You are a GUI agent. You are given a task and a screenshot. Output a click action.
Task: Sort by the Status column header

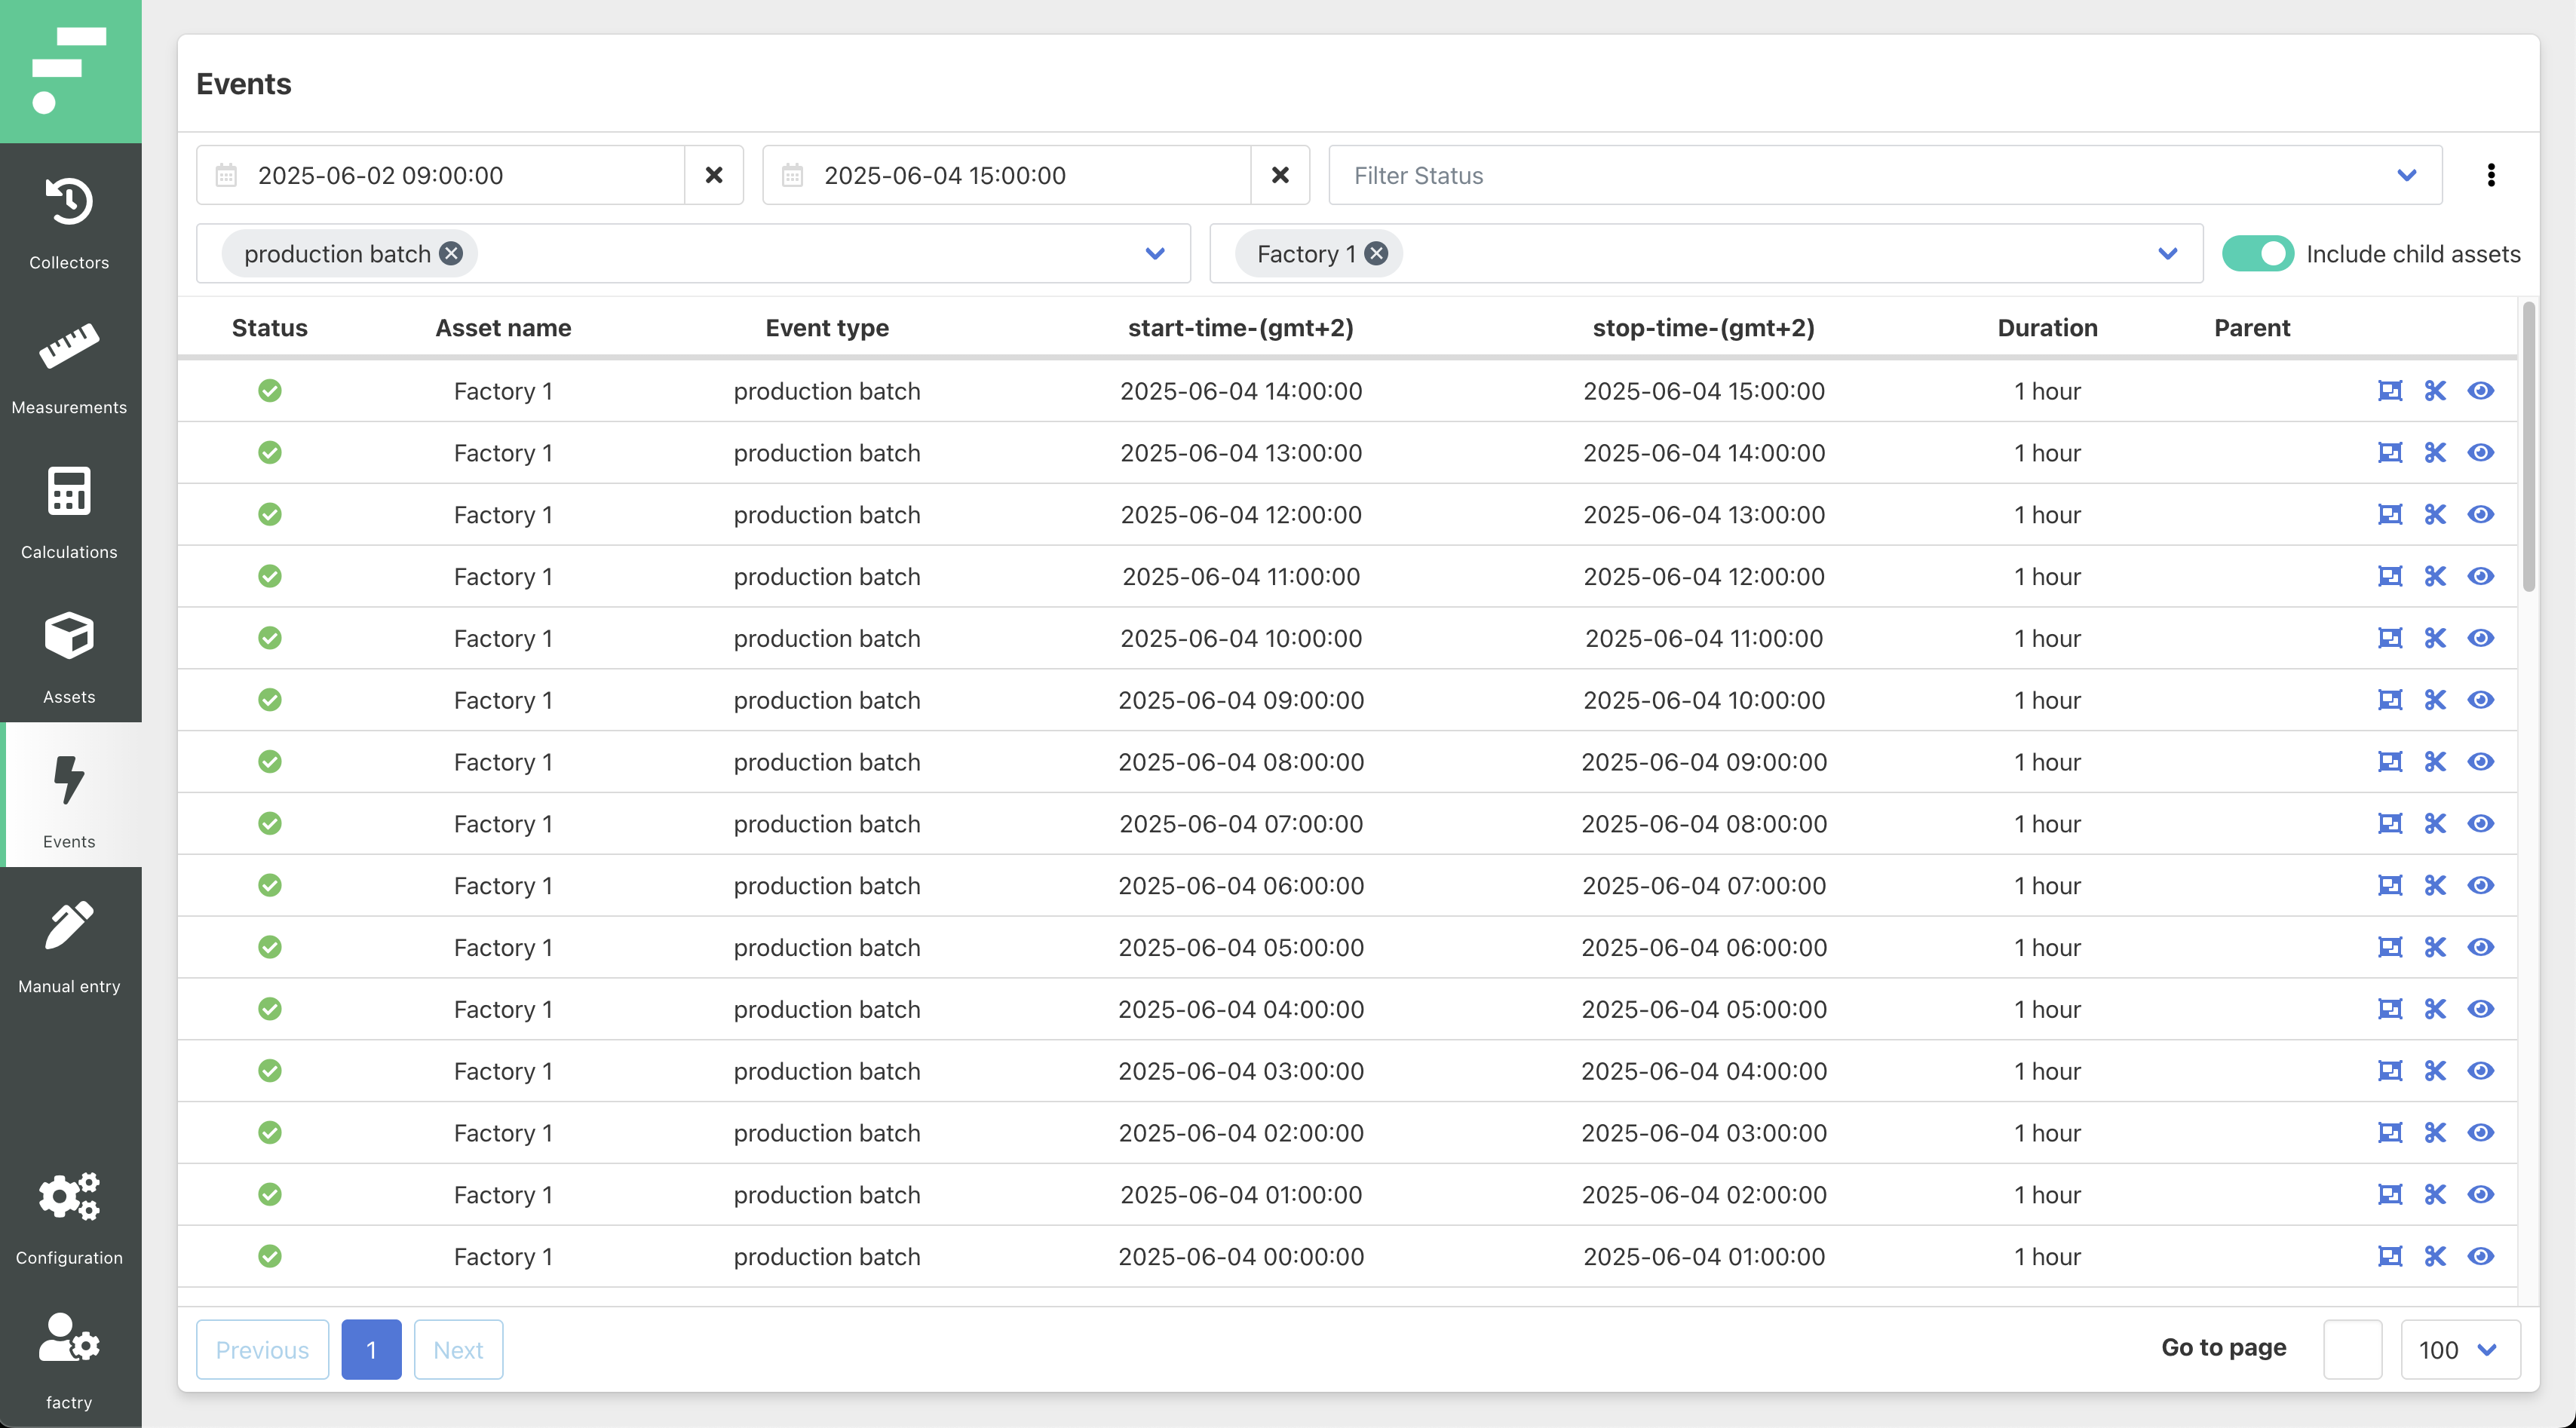(270, 328)
